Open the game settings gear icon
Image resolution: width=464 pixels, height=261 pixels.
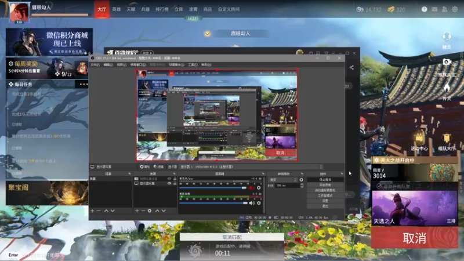(x=455, y=9)
